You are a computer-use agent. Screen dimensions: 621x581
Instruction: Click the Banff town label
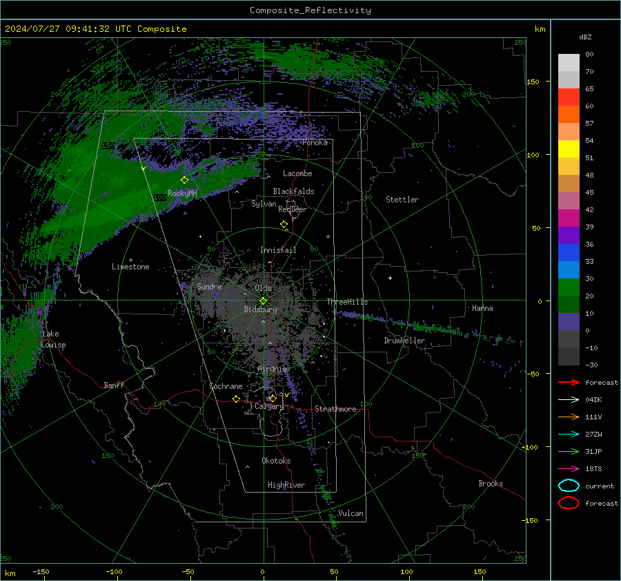pos(114,385)
